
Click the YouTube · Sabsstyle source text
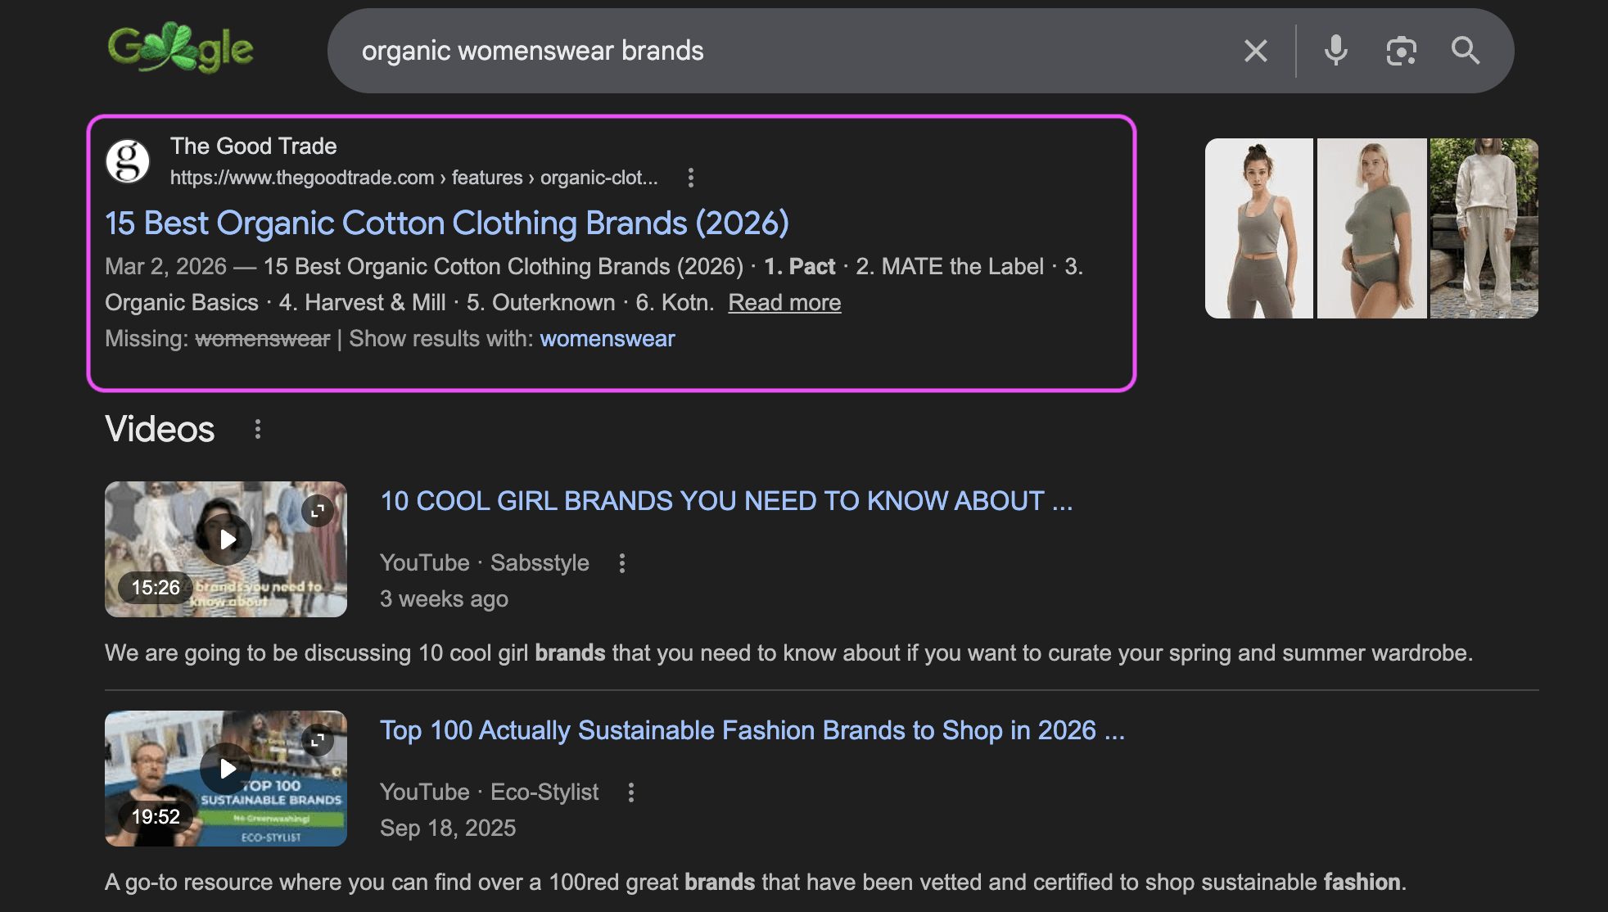point(485,563)
